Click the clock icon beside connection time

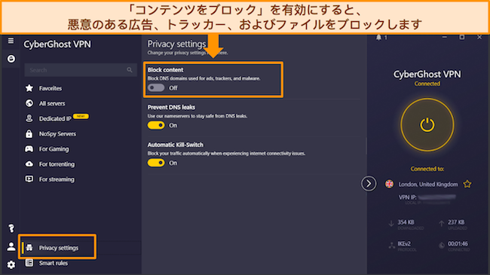442,246
